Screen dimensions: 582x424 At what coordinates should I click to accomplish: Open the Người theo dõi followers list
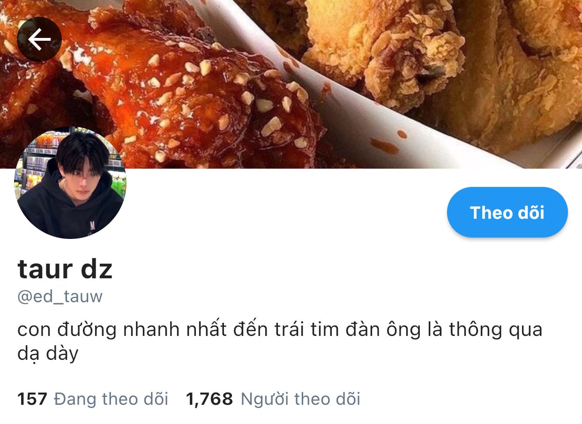[x=300, y=399]
